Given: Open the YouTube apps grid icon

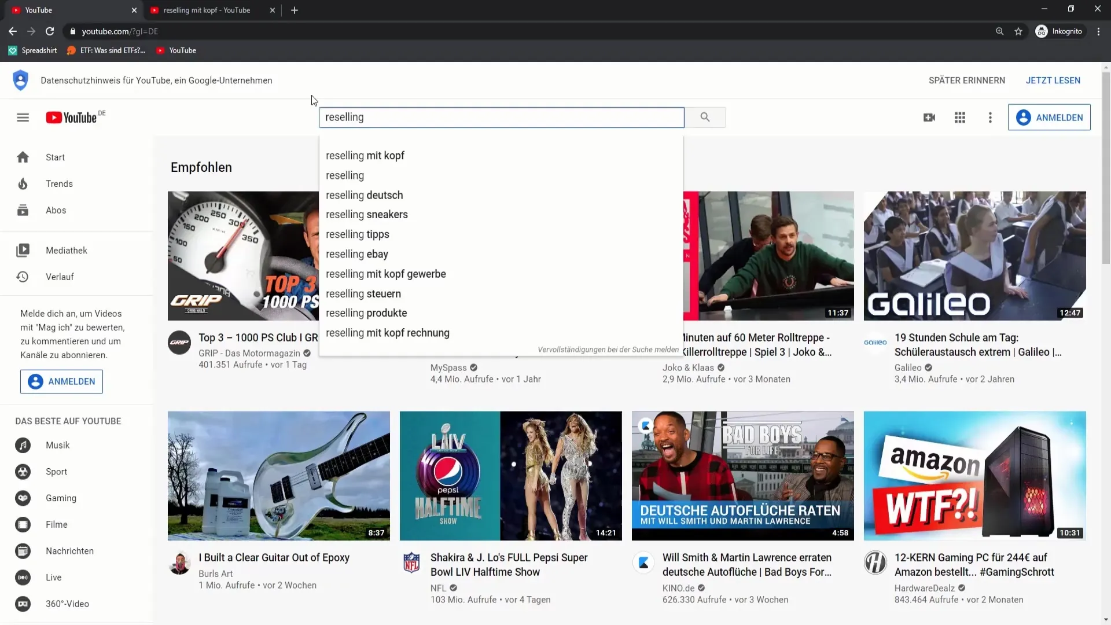Looking at the screenshot, I should [x=960, y=117].
